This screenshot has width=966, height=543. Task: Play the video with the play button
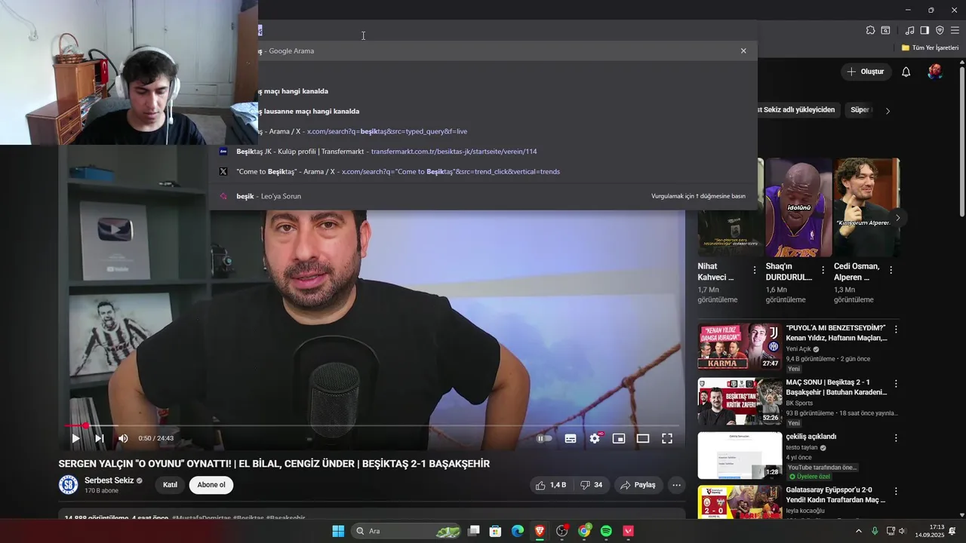point(75,438)
